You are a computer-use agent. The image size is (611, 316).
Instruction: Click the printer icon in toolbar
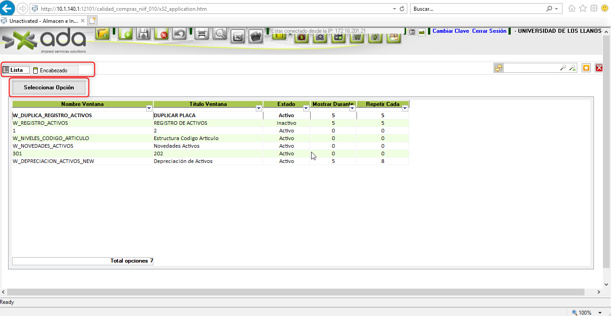click(x=202, y=34)
